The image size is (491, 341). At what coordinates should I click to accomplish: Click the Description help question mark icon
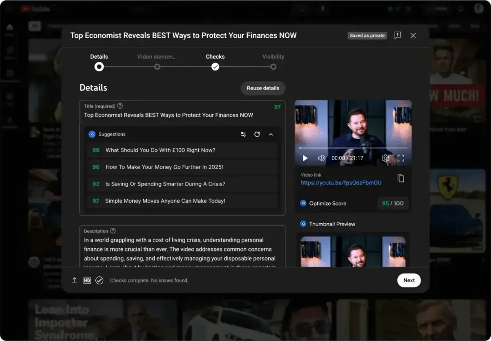click(x=113, y=231)
